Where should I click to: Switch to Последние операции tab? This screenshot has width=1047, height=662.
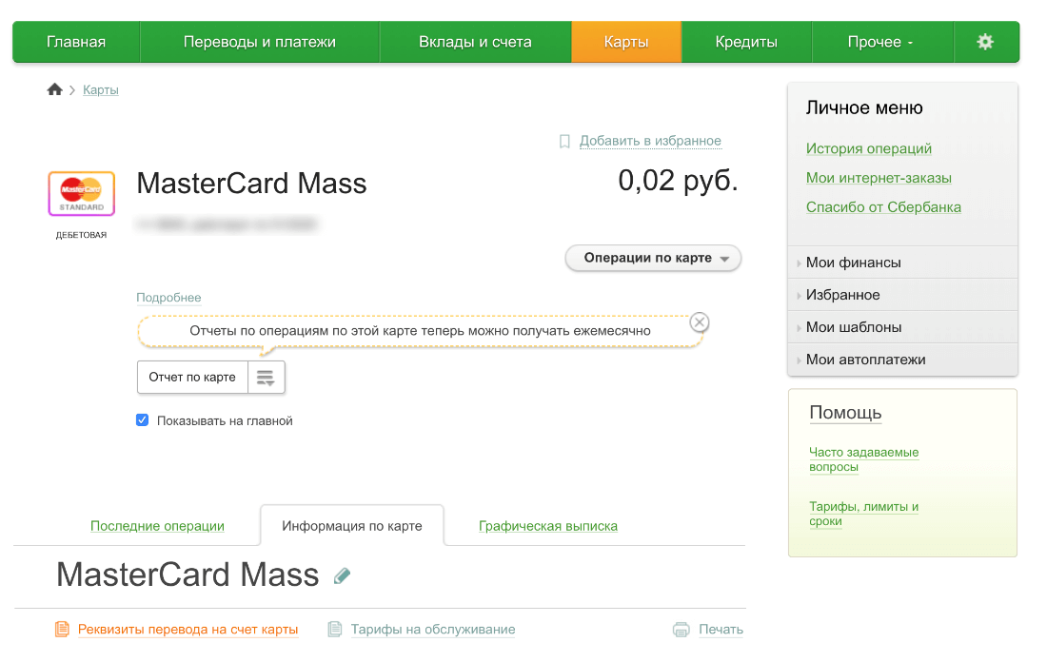coord(158,526)
